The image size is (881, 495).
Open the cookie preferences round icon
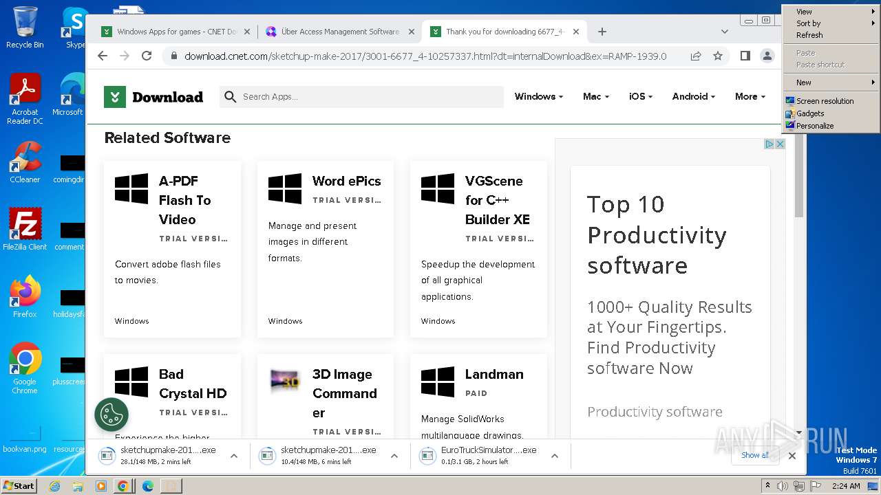(112, 415)
